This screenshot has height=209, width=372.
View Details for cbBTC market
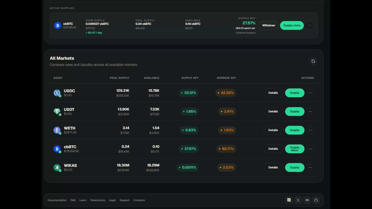coord(273,149)
